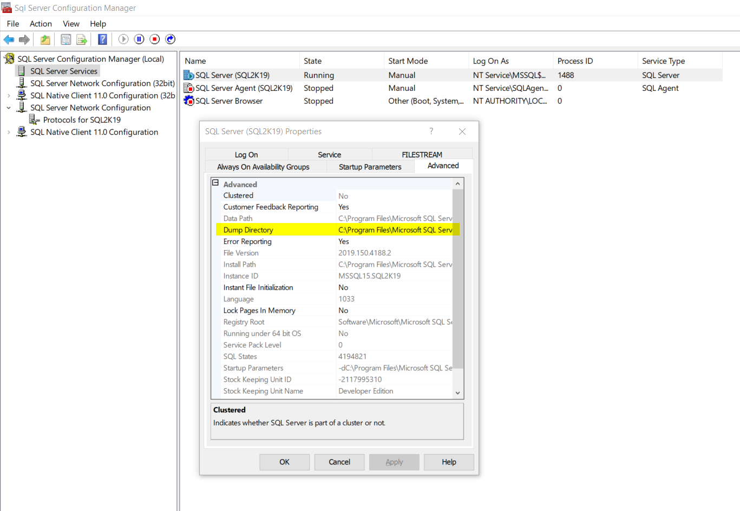Click the app icon in title bar
The image size is (740, 511).
pyautogui.click(x=6, y=8)
